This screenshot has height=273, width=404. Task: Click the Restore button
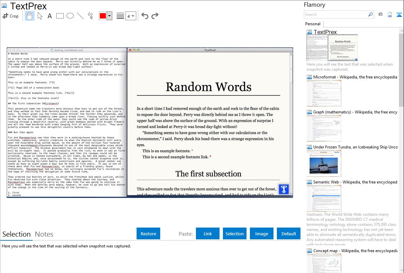pos(148,234)
